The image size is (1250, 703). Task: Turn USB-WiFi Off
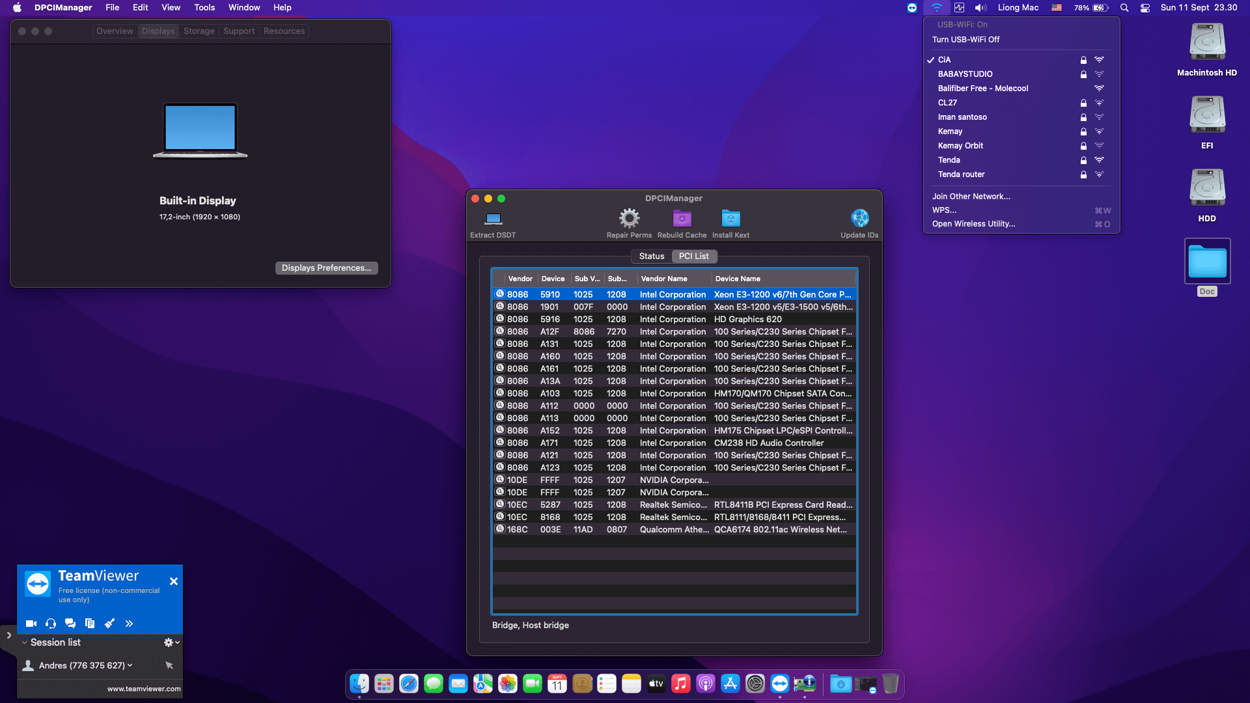coord(965,40)
